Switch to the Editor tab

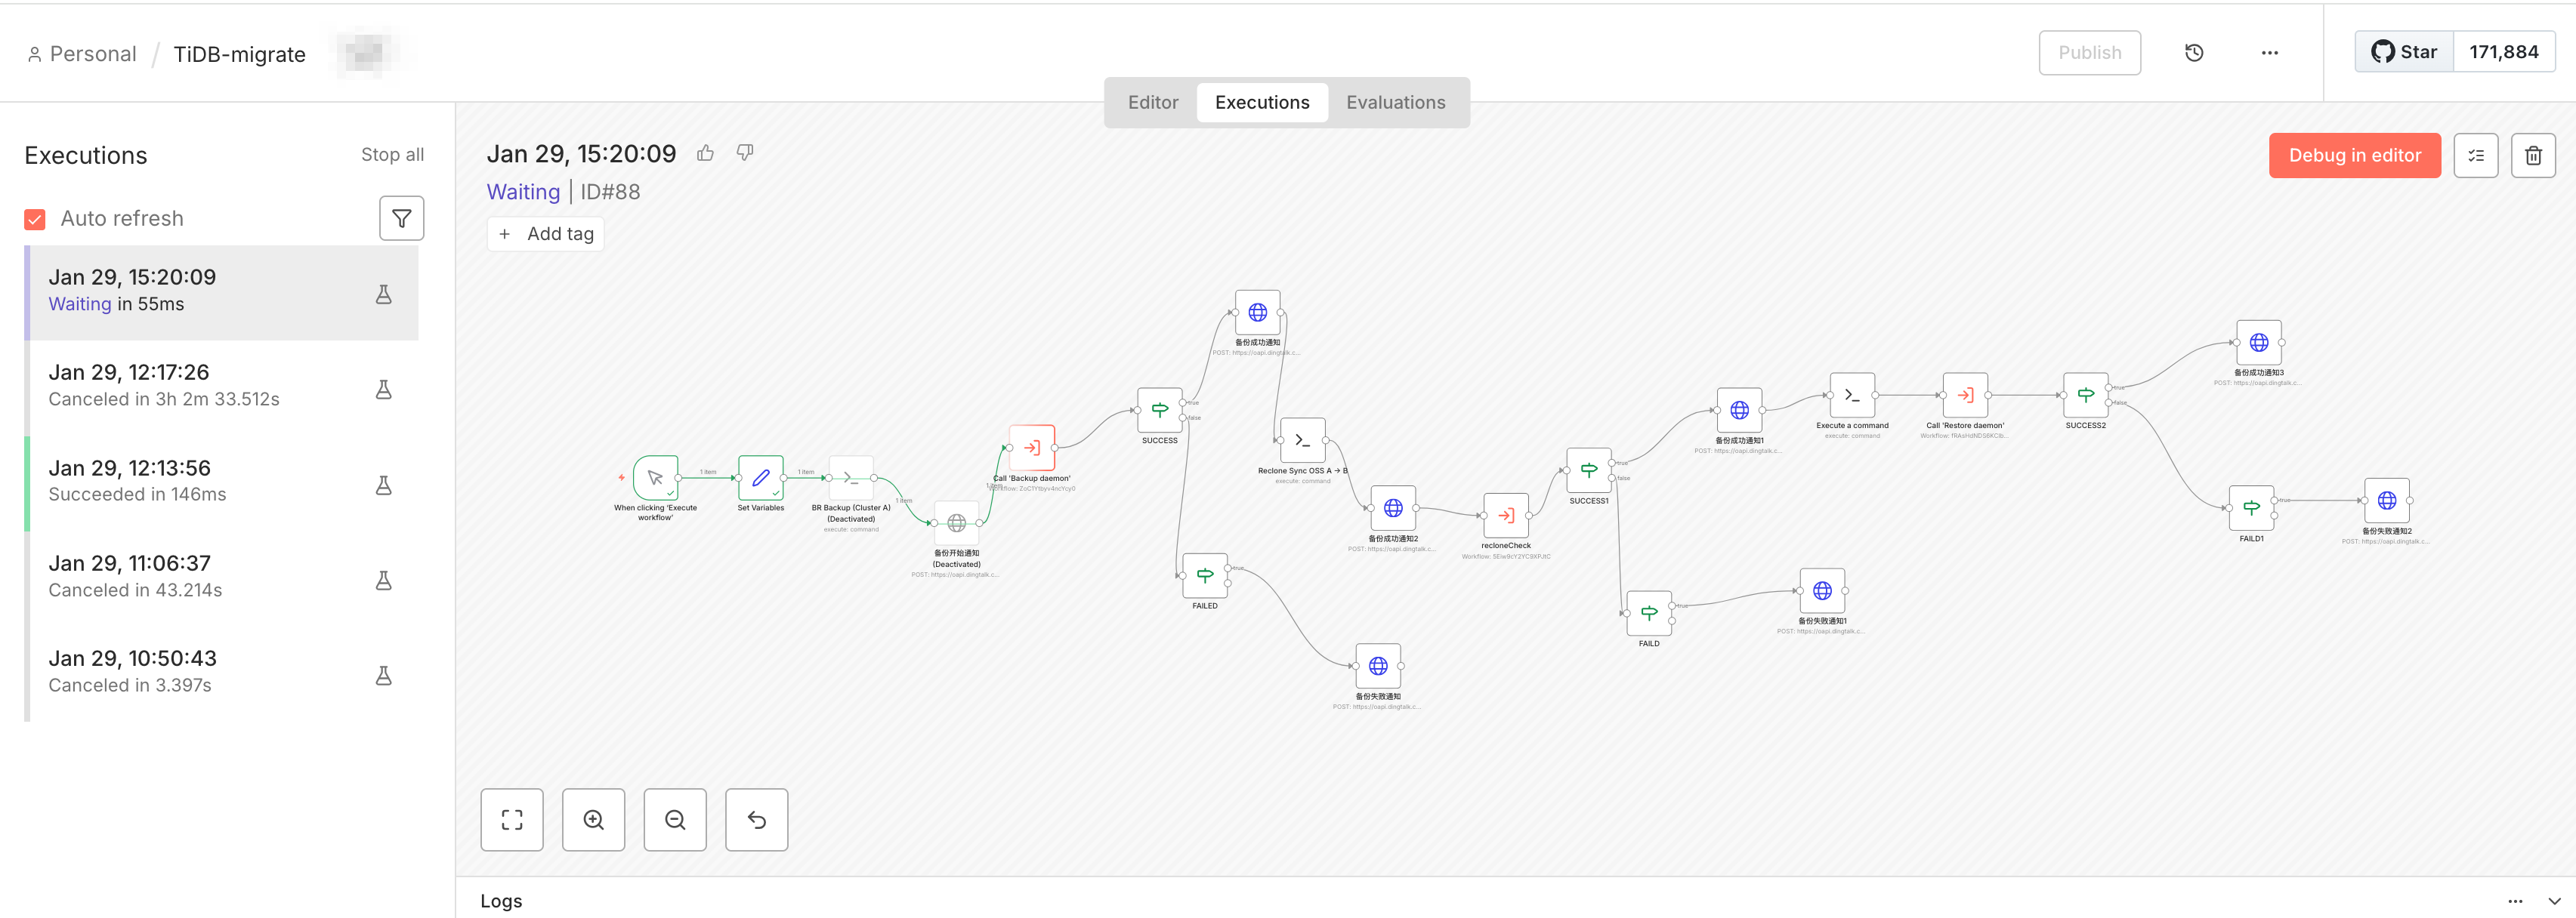[x=1152, y=102]
